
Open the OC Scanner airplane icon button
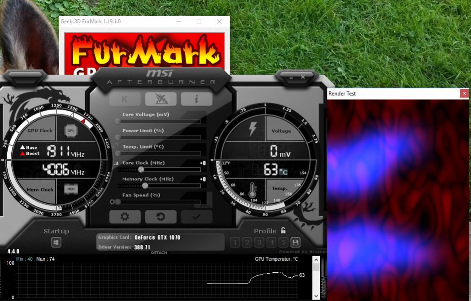tap(161, 99)
